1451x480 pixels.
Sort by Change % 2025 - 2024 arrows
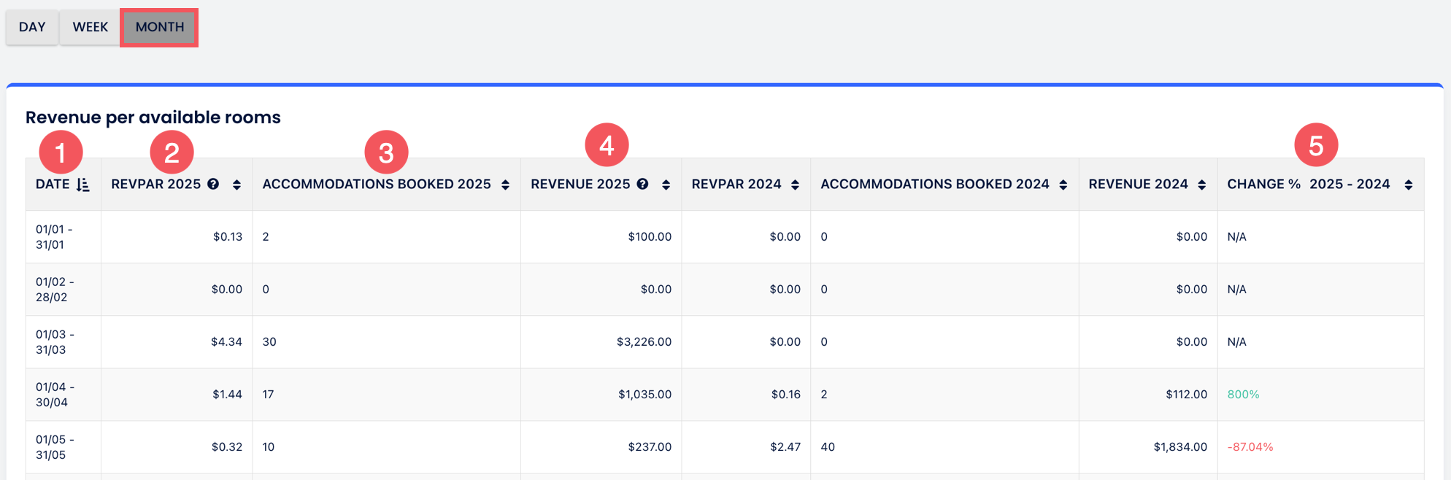coord(1408,185)
